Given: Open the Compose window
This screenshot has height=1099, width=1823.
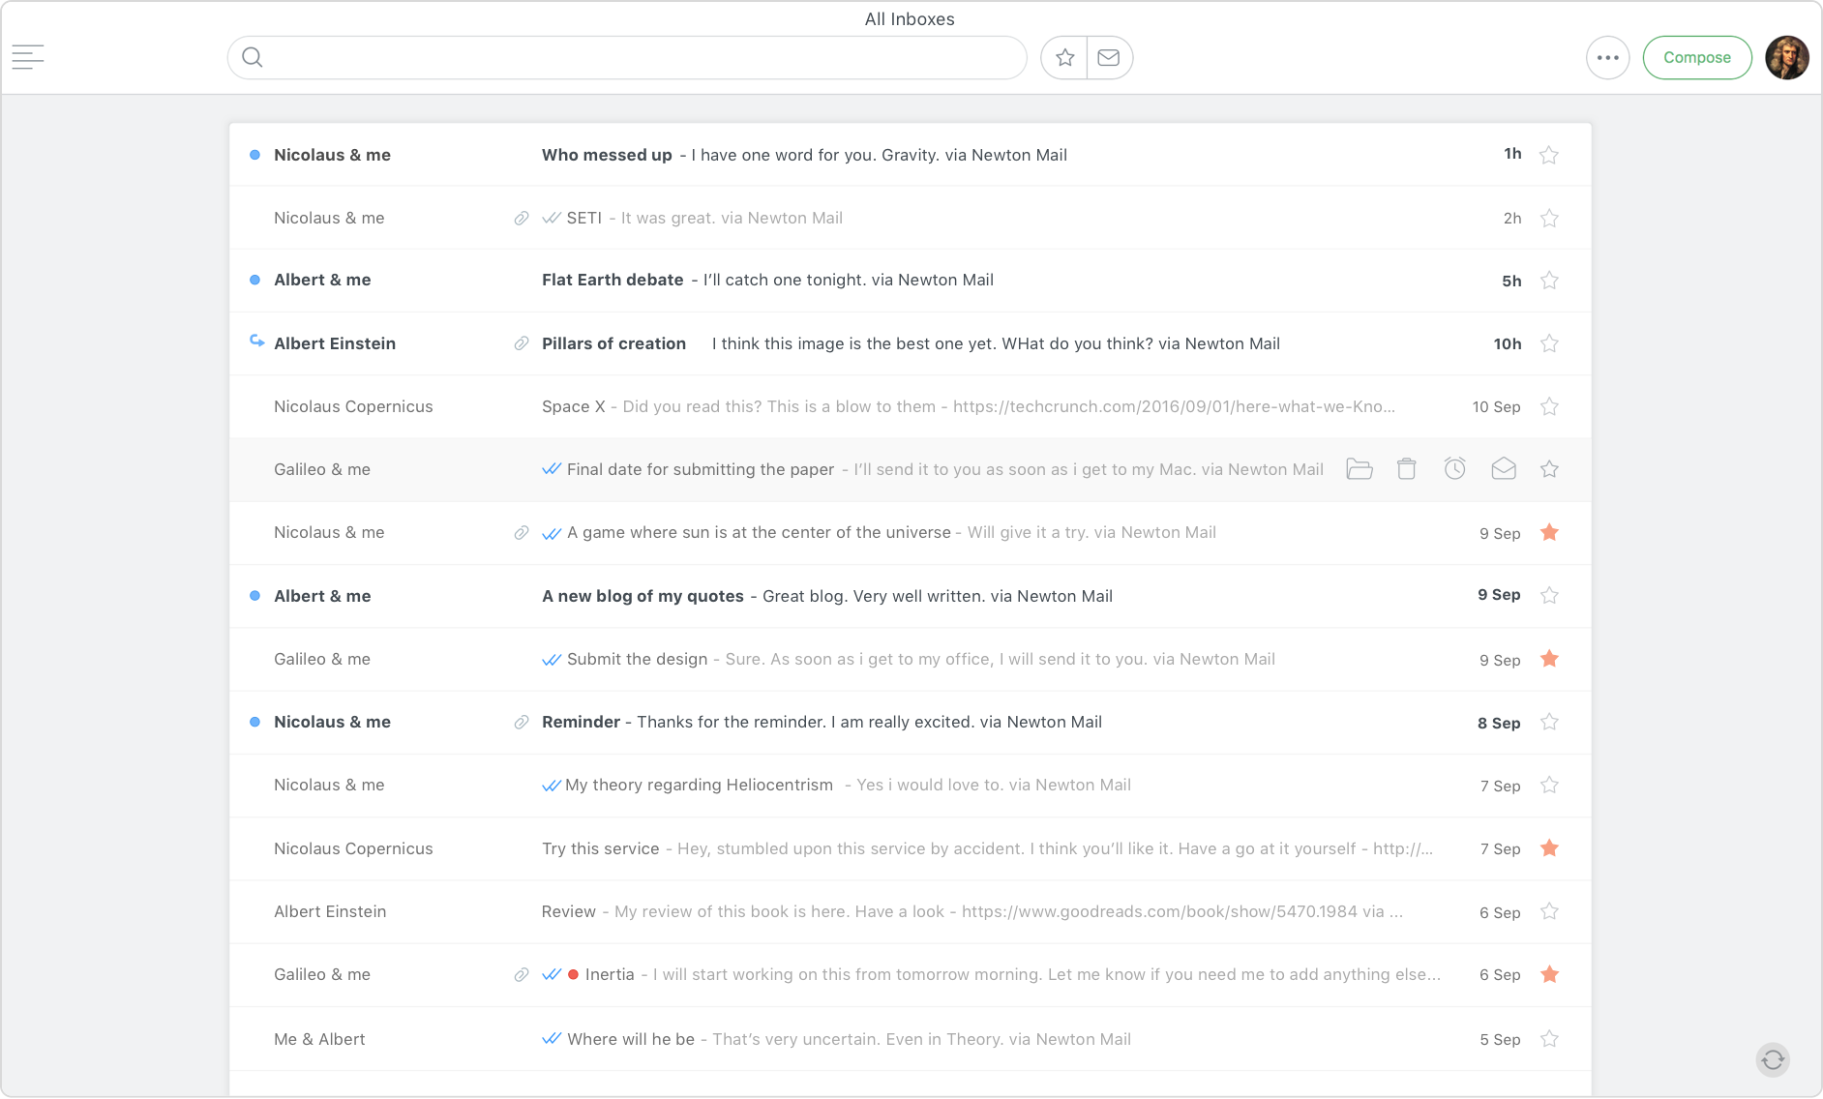Looking at the screenshot, I should pos(1697,57).
